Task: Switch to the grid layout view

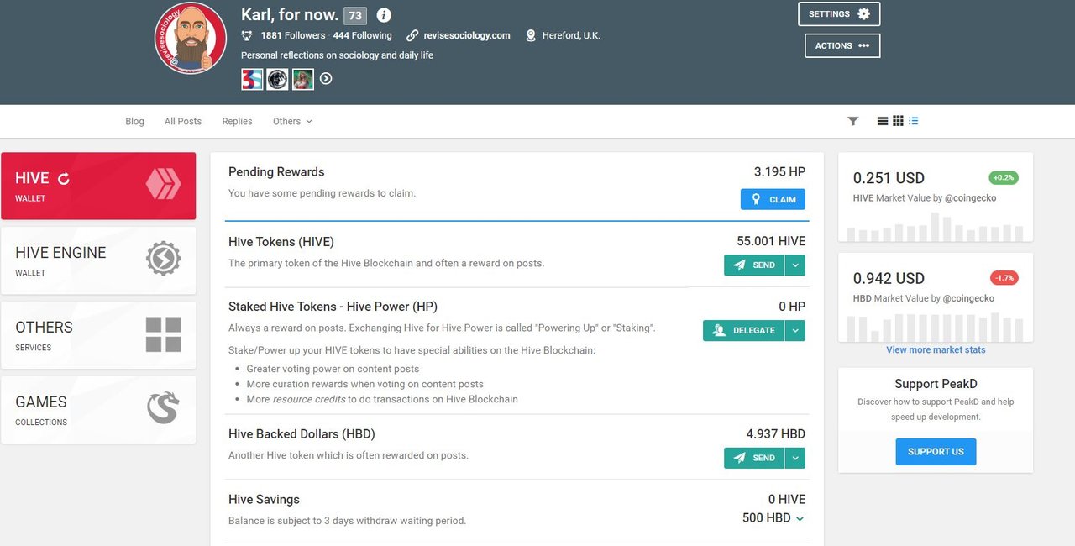Action: (898, 121)
